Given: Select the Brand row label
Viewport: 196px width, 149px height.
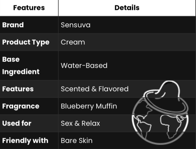Looking at the screenshot, I should point(13,25).
